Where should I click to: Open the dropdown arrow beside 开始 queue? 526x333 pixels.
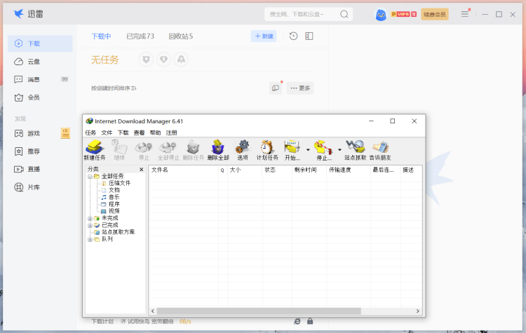308,150
